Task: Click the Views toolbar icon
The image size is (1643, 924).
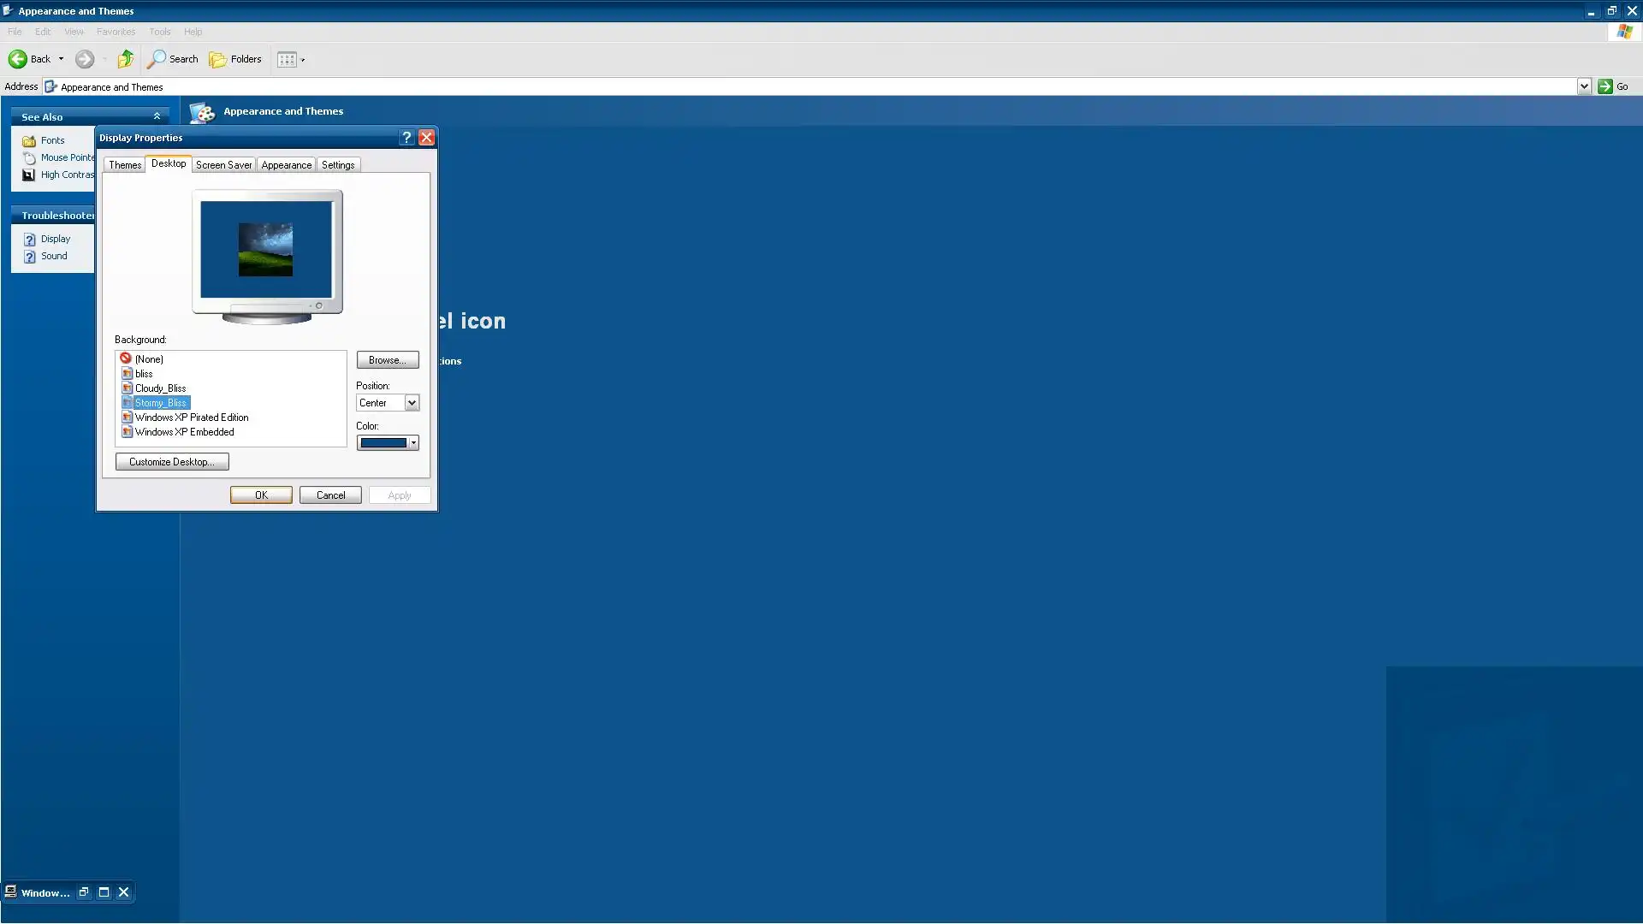Action: point(288,59)
